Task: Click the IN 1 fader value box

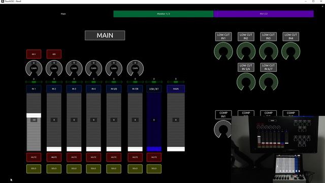Action: point(34,120)
